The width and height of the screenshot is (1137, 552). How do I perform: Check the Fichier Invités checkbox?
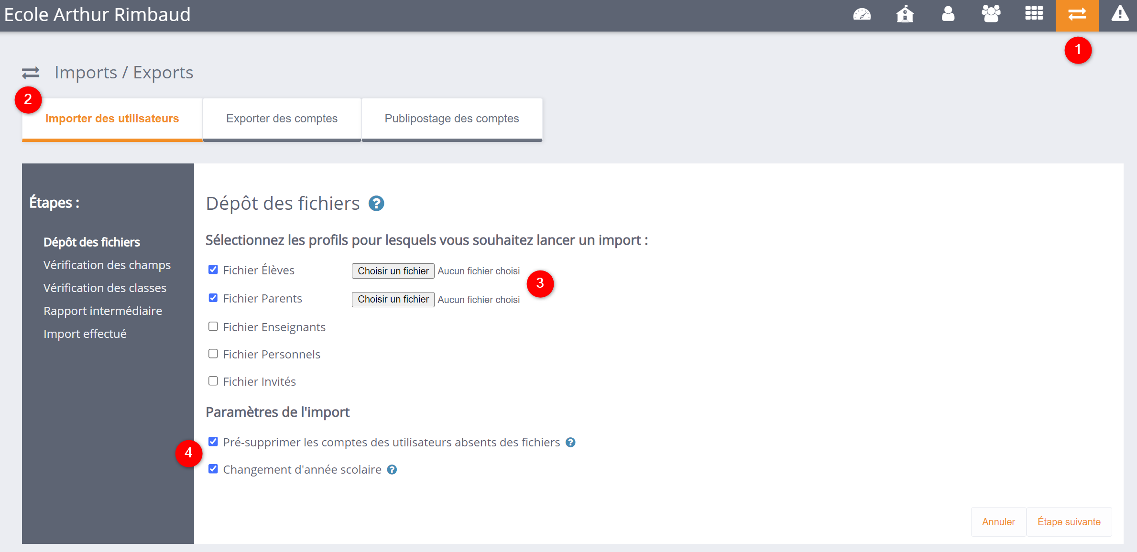click(213, 381)
